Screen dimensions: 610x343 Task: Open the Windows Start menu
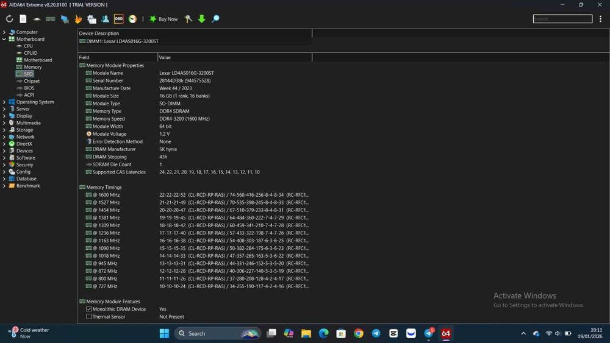coord(164,333)
